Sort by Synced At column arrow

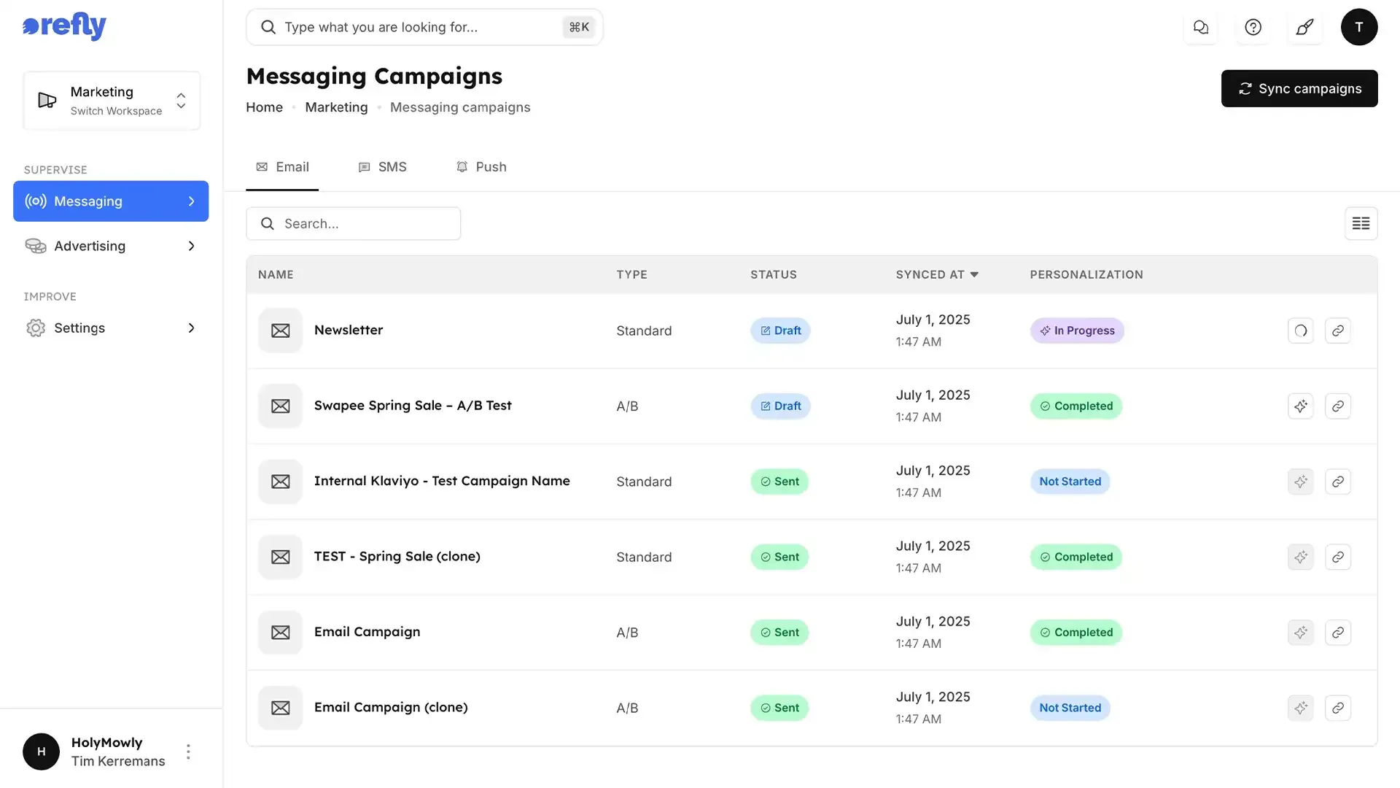coord(974,274)
